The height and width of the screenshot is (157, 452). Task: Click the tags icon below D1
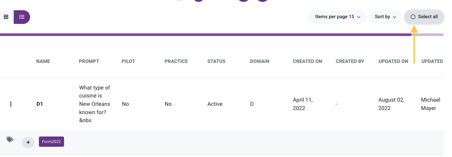pyautogui.click(x=10, y=140)
